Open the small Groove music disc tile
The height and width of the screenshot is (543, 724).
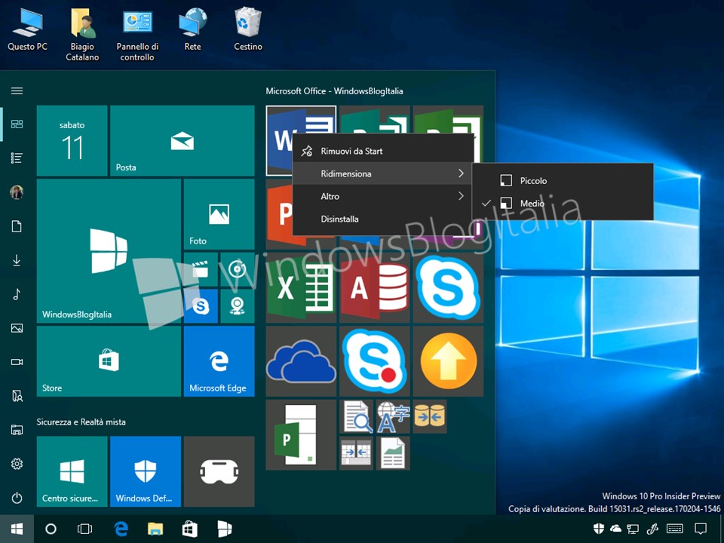point(238,269)
